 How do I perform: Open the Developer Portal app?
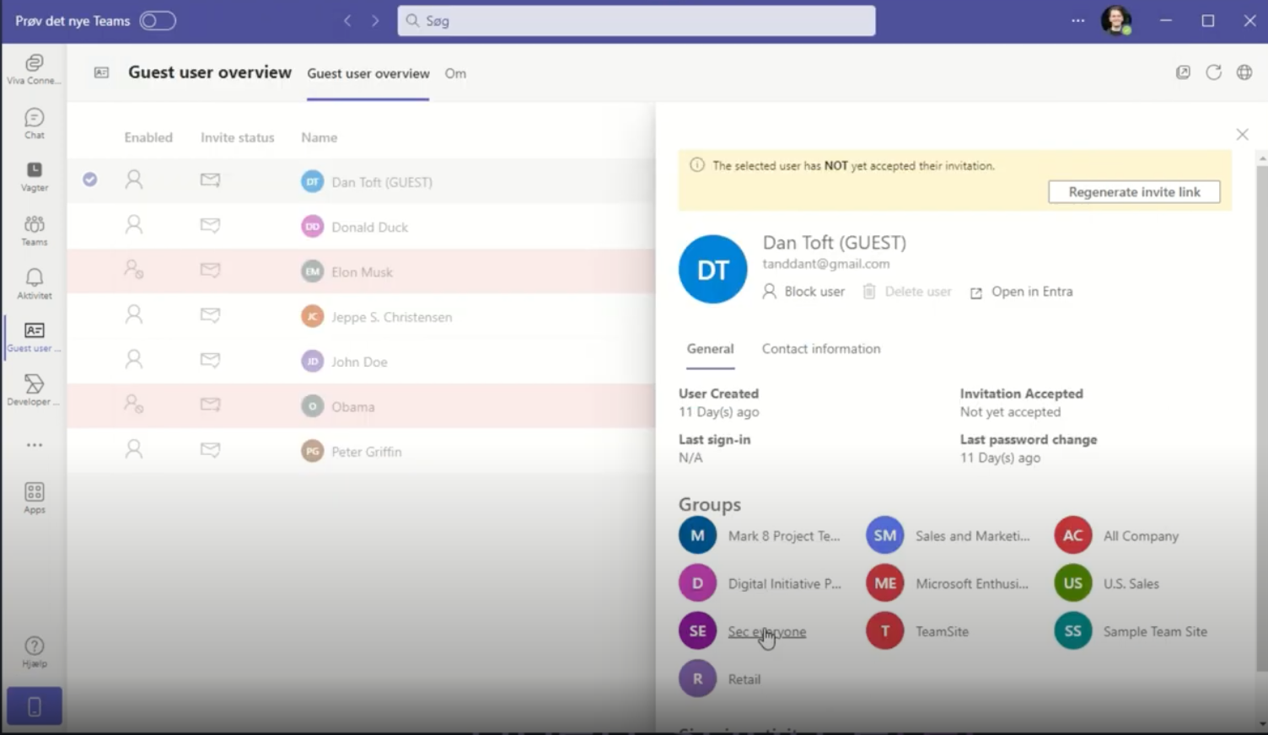pos(34,390)
